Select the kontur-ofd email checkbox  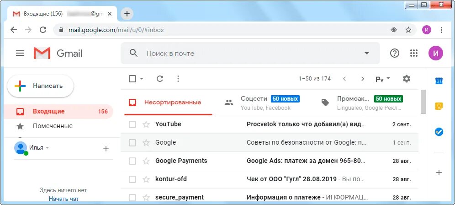(x=132, y=179)
